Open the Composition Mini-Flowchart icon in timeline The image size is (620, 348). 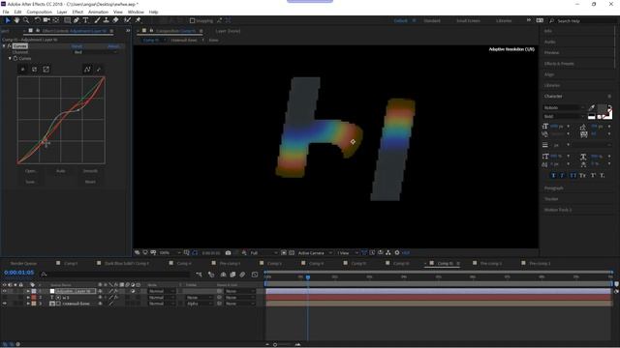[199, 275]
